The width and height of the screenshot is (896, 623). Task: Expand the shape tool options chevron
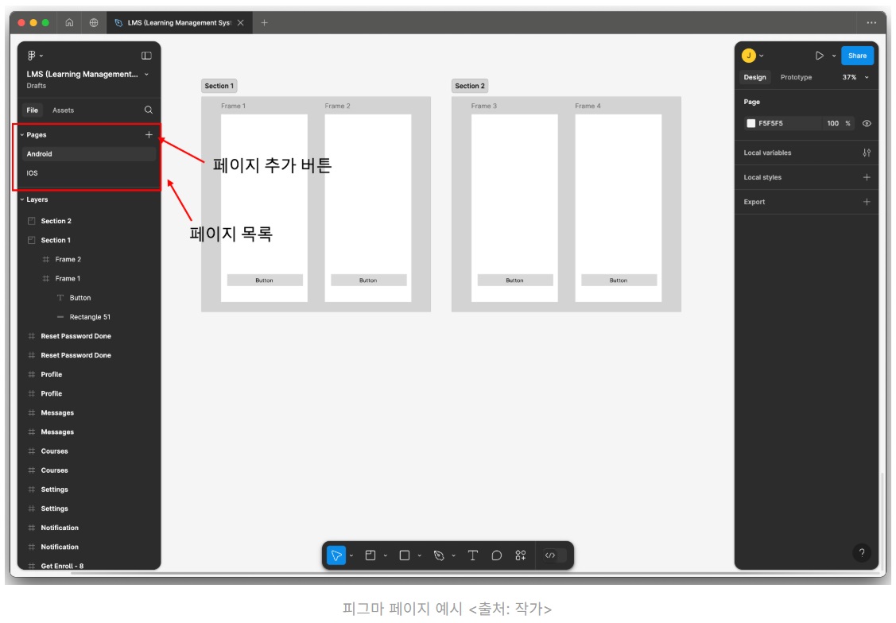(420, 555)
